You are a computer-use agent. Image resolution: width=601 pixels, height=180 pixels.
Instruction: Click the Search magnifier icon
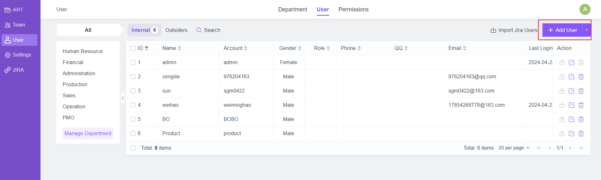[x=199, y=30]
